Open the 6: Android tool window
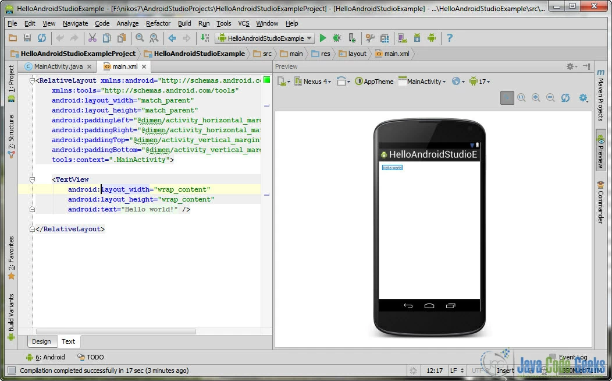Viewport: 612px width, 381px height. [x=45, y=357]
